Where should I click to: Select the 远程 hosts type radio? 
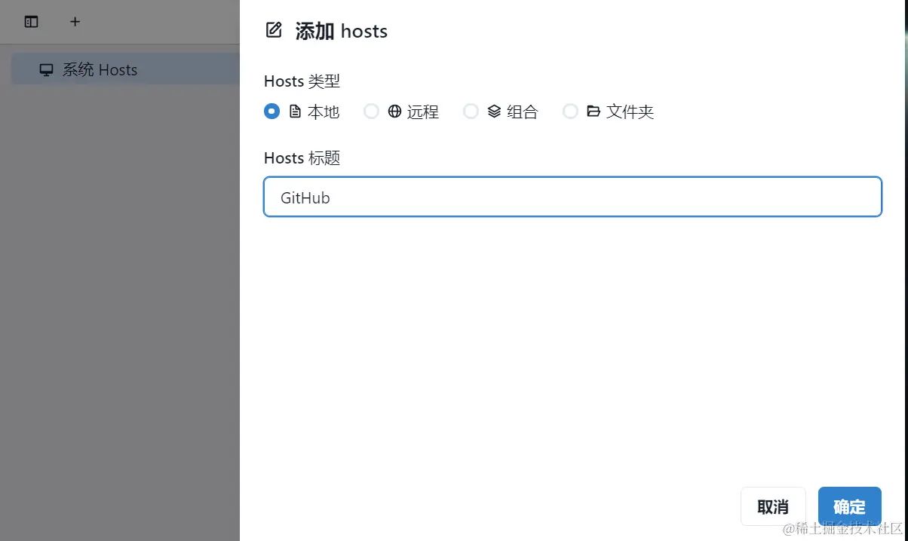[371, 111]
